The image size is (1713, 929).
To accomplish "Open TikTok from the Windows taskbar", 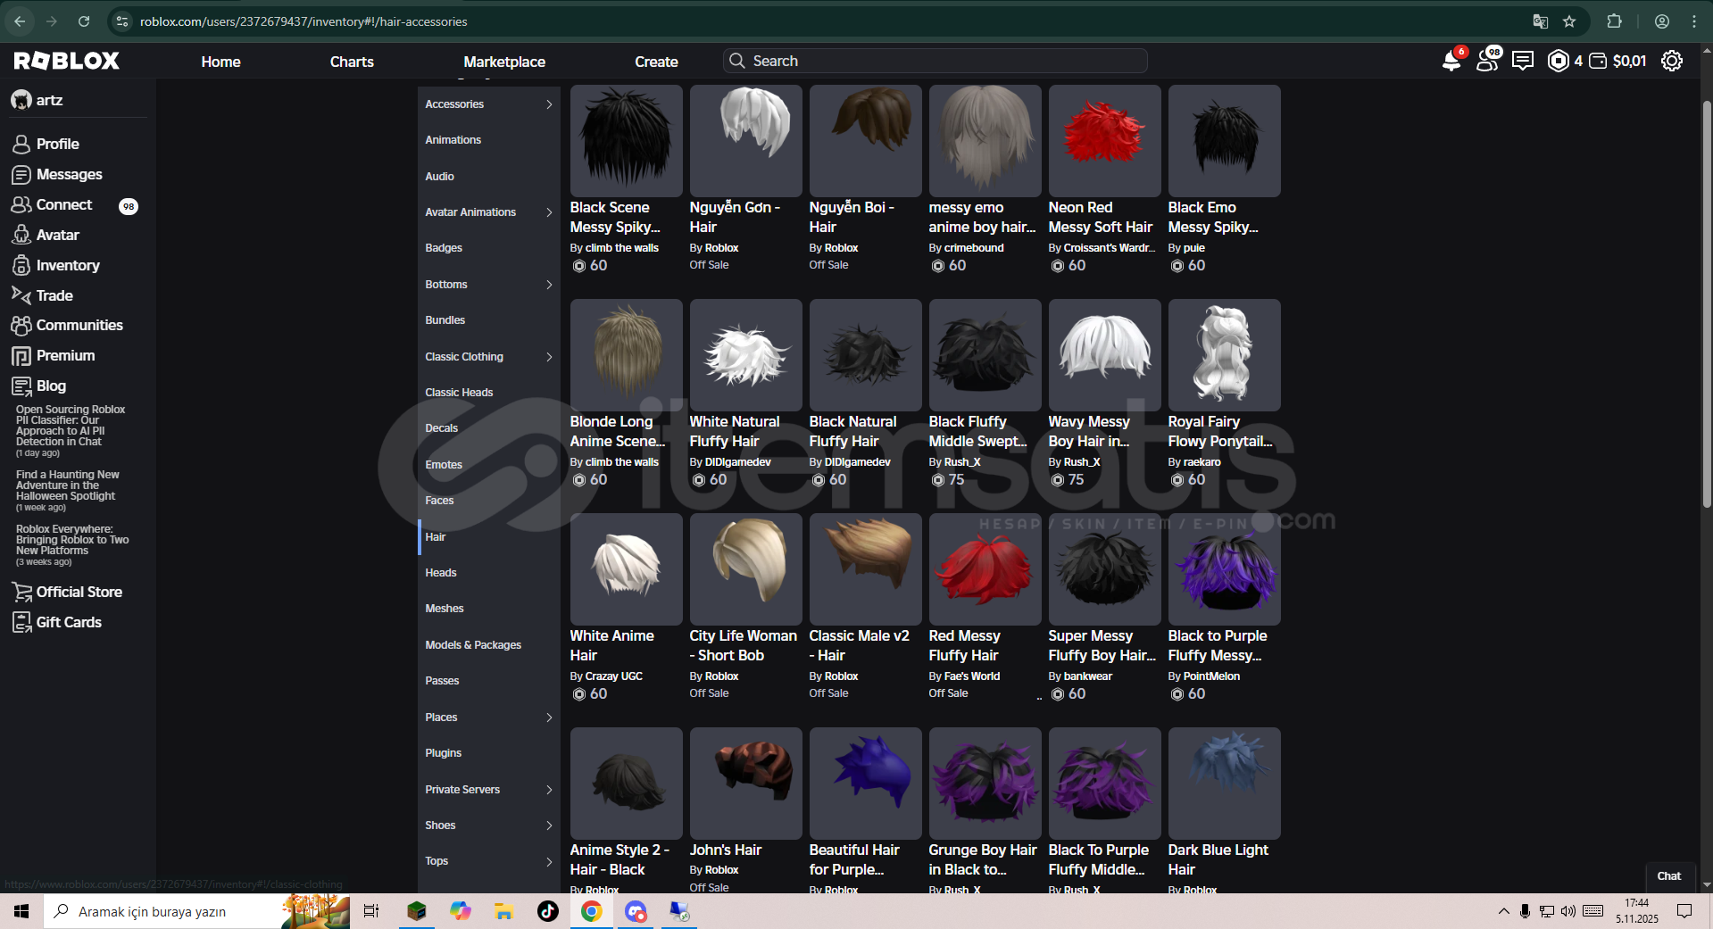I will [547, 911].
